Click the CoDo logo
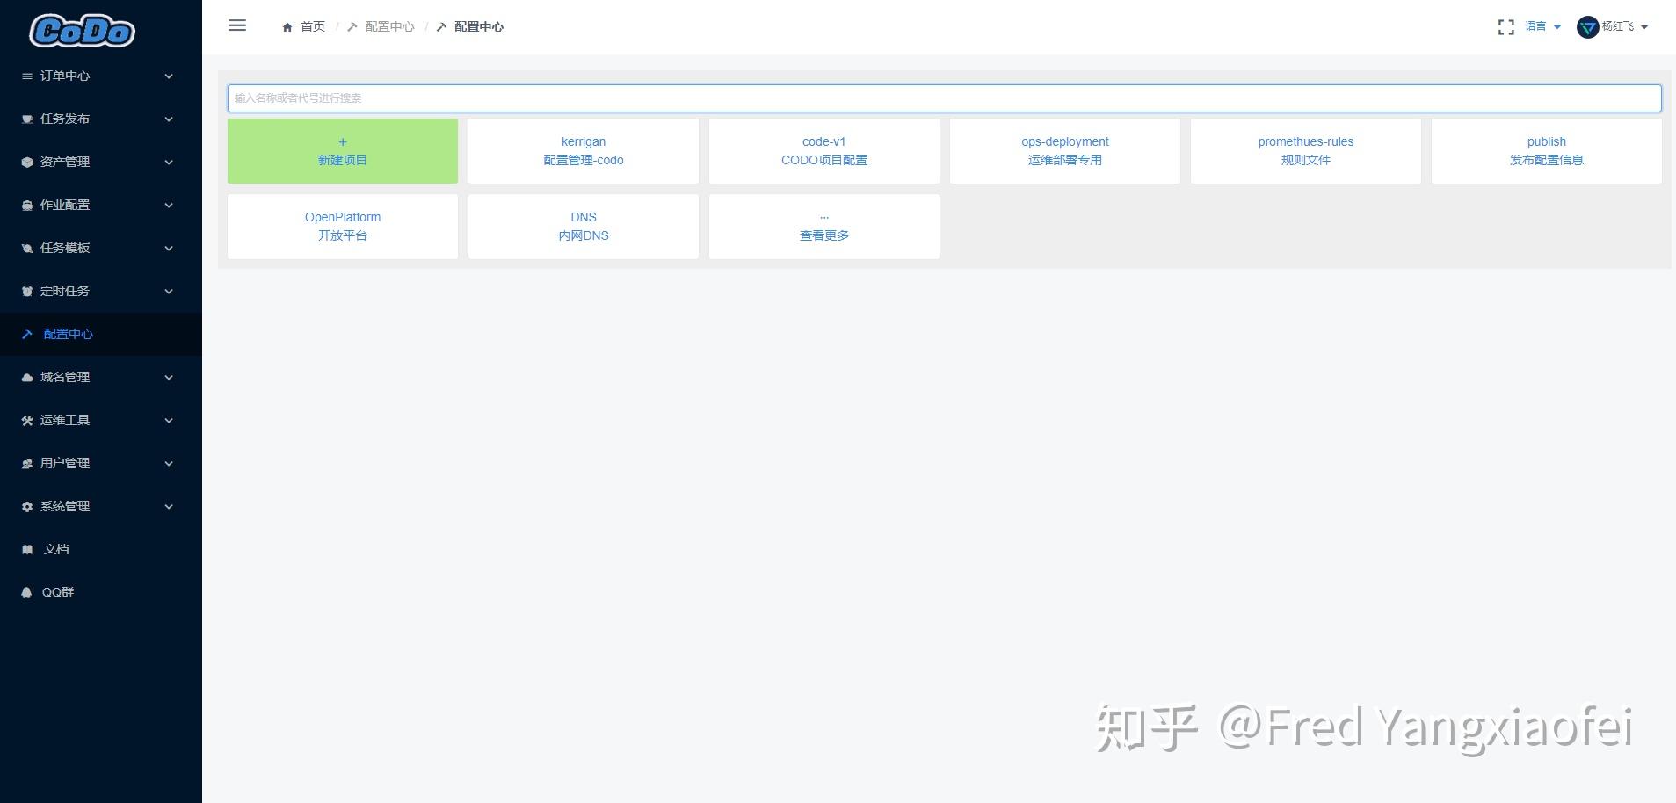The width and height of the screenshot is (1676, 803). click(x=81, y=31)
